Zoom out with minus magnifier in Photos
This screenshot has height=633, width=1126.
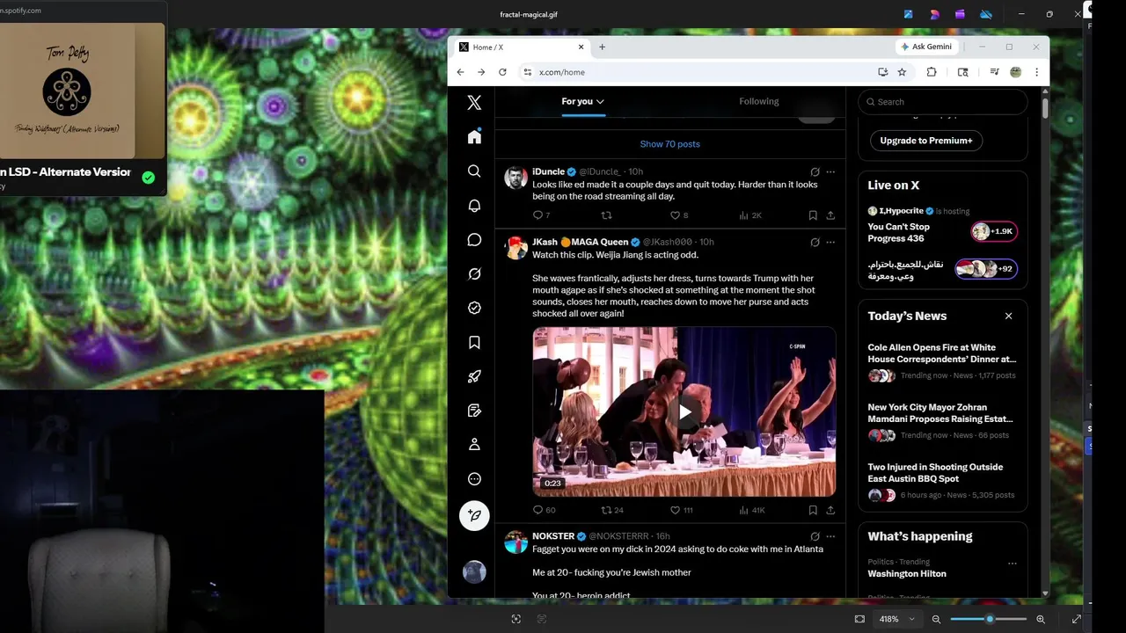pyautogui.click(x=936, y=619)
